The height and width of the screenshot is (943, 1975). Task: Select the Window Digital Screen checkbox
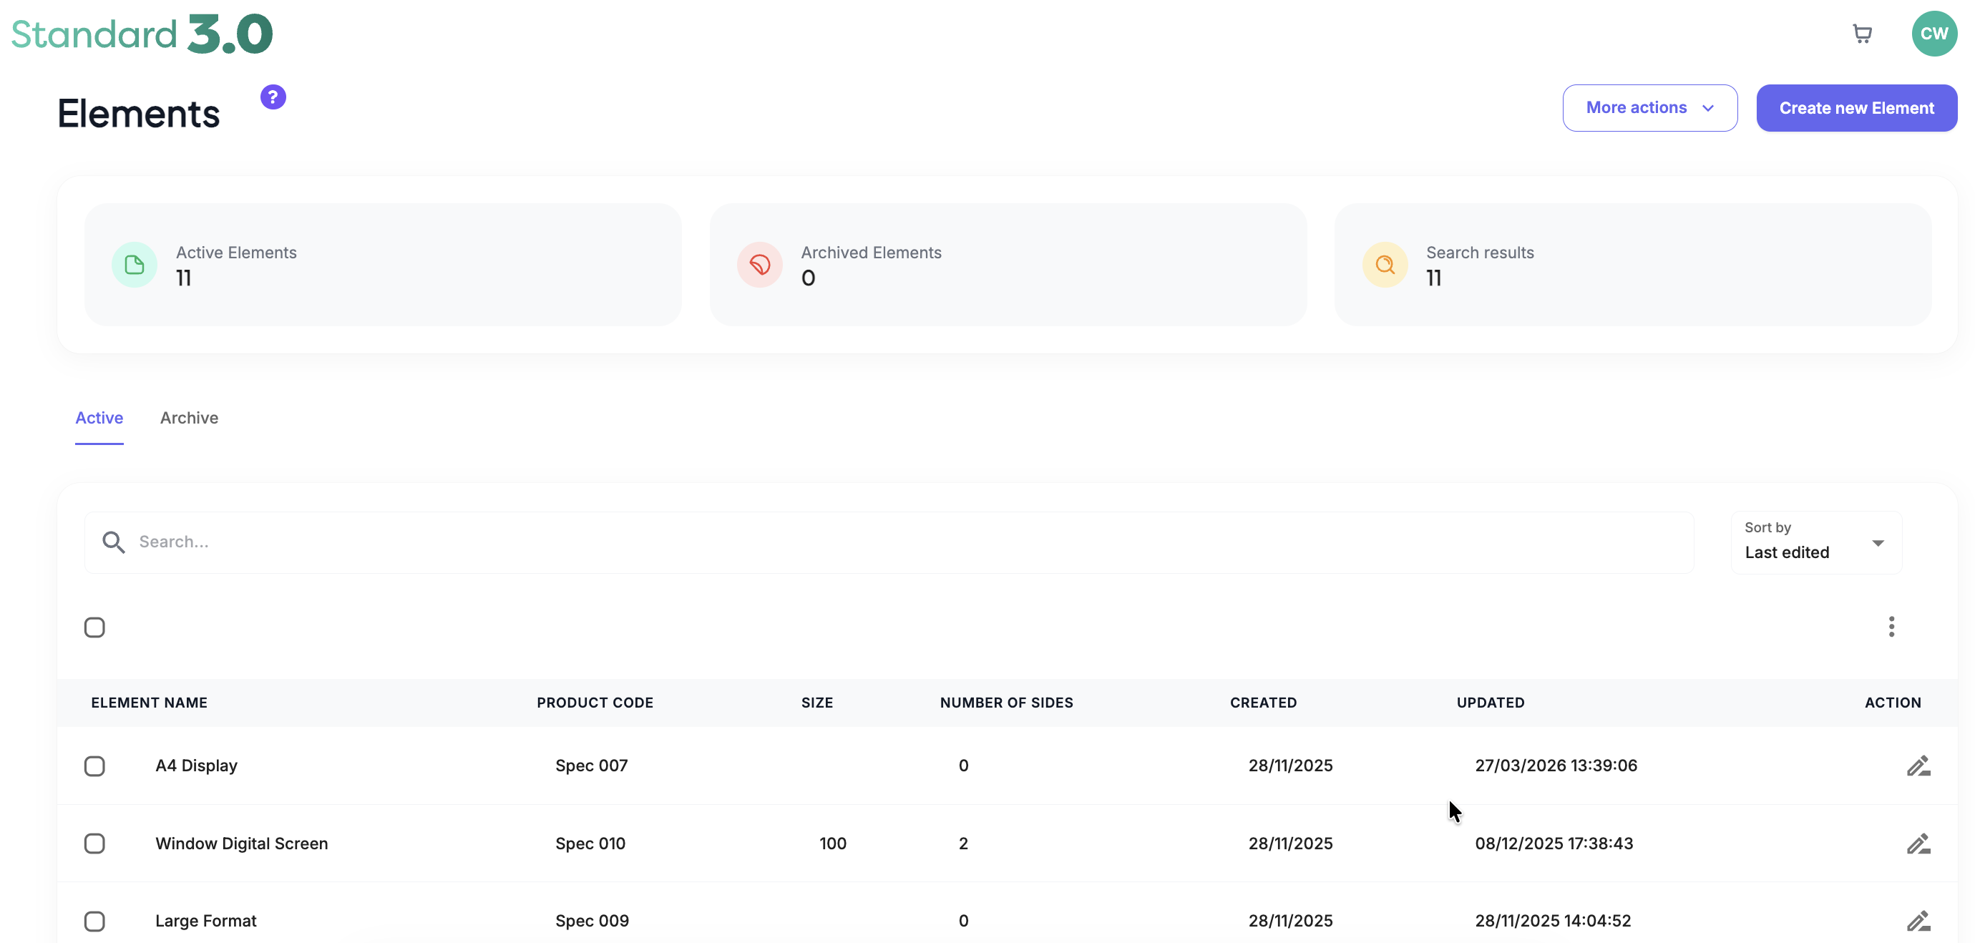coord(94,844)
